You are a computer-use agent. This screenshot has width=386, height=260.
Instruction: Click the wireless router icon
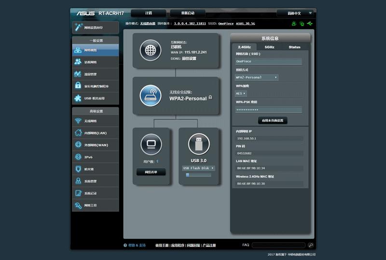point(150,95)
